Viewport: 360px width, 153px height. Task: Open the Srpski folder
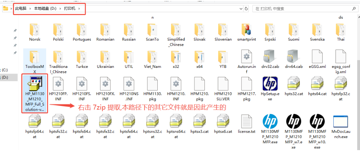click(x=270, y=33)
